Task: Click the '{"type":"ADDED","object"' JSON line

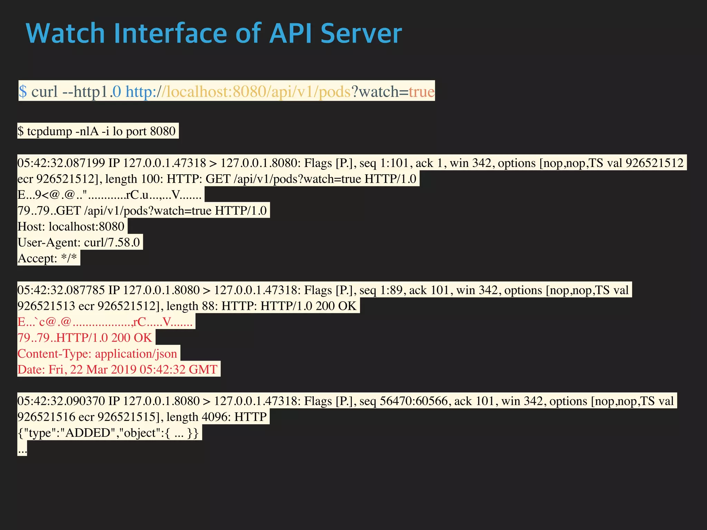Action: point(108,433)
